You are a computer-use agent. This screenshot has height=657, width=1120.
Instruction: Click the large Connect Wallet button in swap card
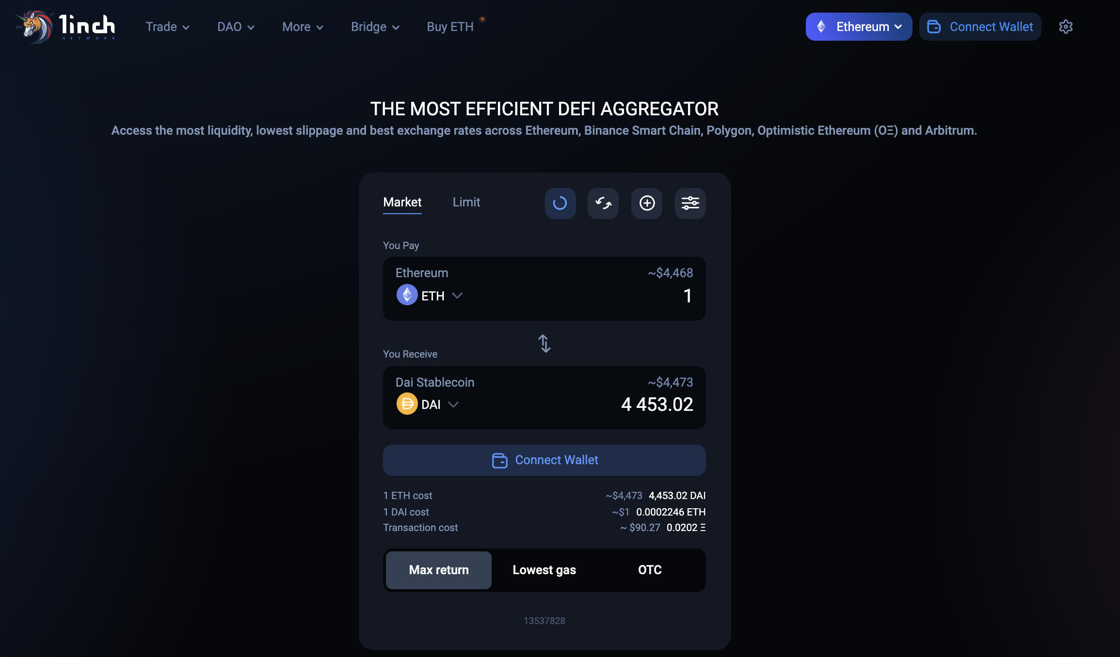(544, 460)
